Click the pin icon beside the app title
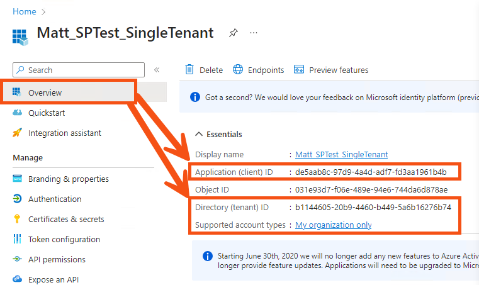The image size is (479, 285). coord(233,33)
